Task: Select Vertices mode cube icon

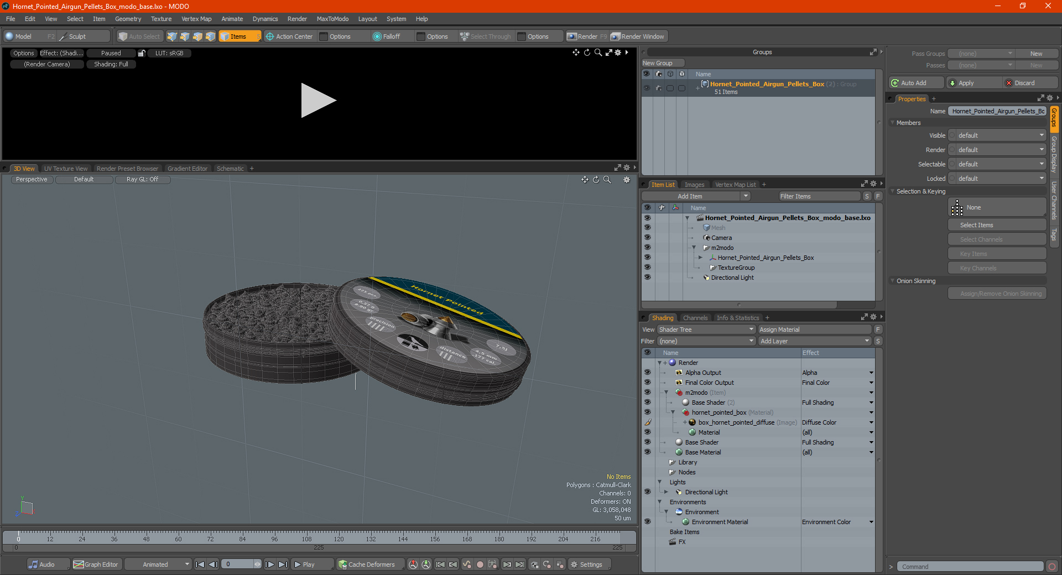Action: pos(172,36)
